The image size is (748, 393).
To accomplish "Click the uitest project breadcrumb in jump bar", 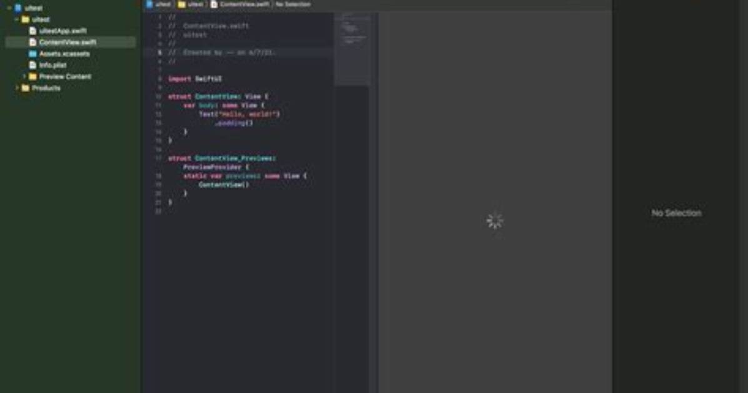I will [x=163, y=4].
